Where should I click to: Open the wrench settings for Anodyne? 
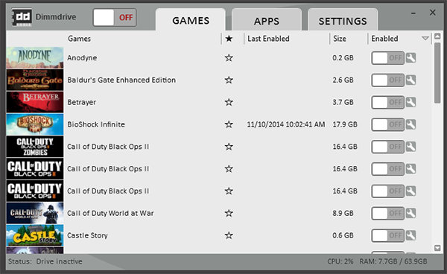[x=410, y=58]
